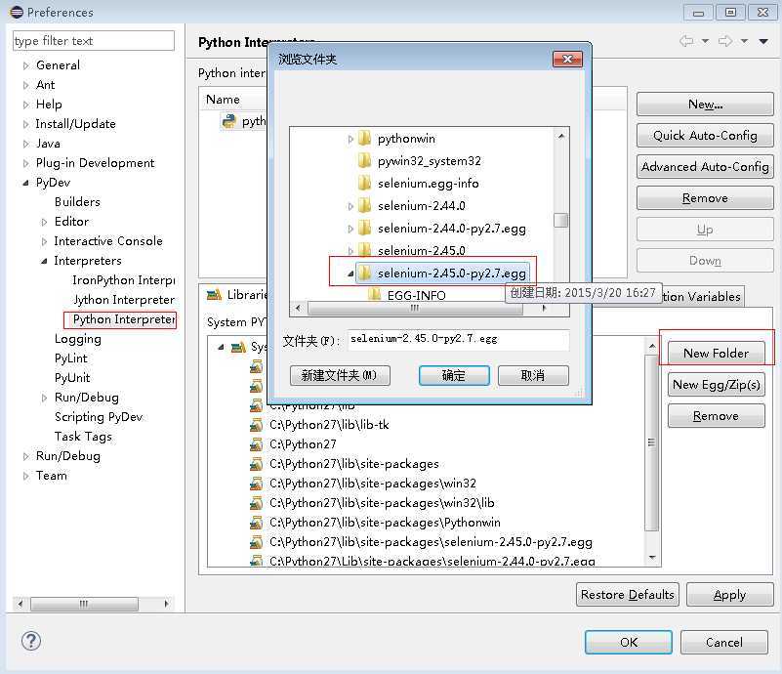This screenshot has width=782, height=674.
Task: Expand the General preferences node
Action: [26, 65]
